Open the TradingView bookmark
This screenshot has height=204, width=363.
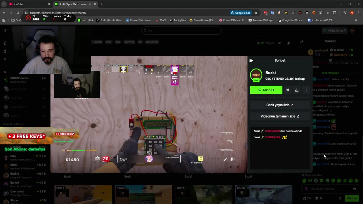(178, 20)
